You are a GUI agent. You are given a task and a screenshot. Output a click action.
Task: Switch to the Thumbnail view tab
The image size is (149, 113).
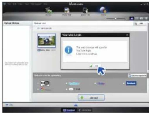tap(69, 110)
